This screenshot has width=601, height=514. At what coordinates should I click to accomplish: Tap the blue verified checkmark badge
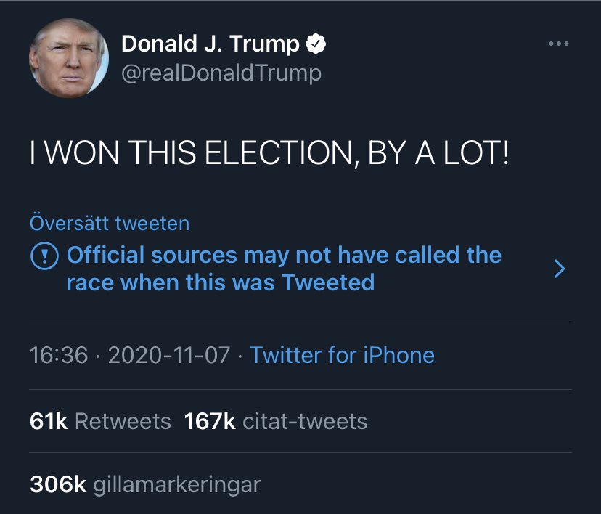pos(316,44)
